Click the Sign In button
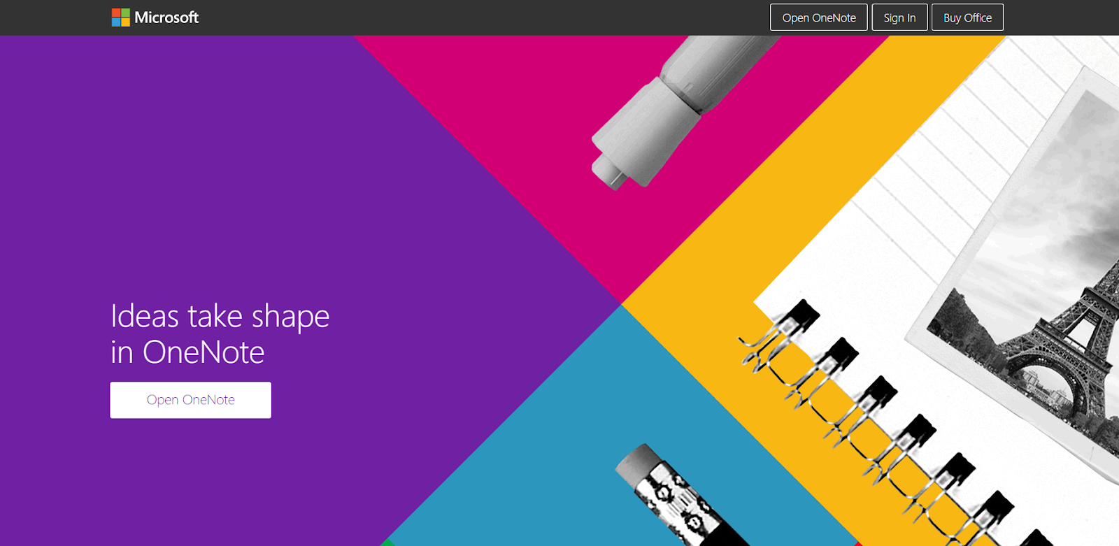1119x546 pixels. [x=899, y=17]
